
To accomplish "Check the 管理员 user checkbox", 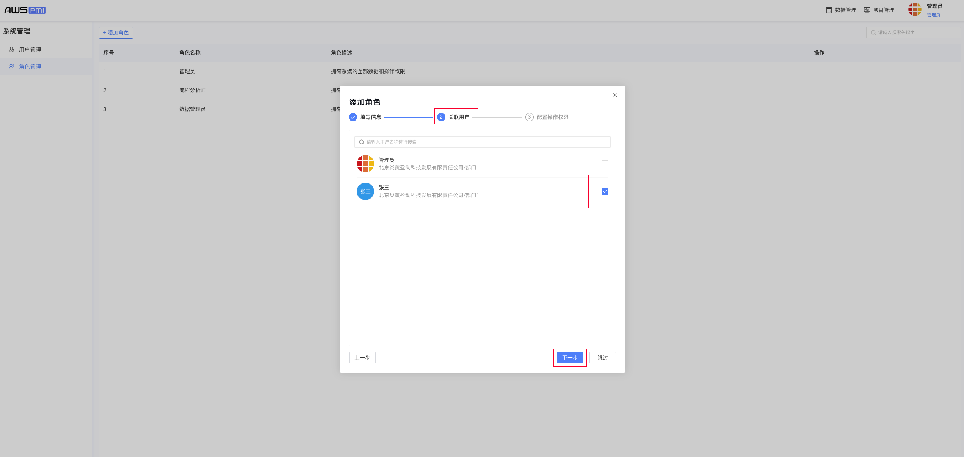I will point(605,164).
